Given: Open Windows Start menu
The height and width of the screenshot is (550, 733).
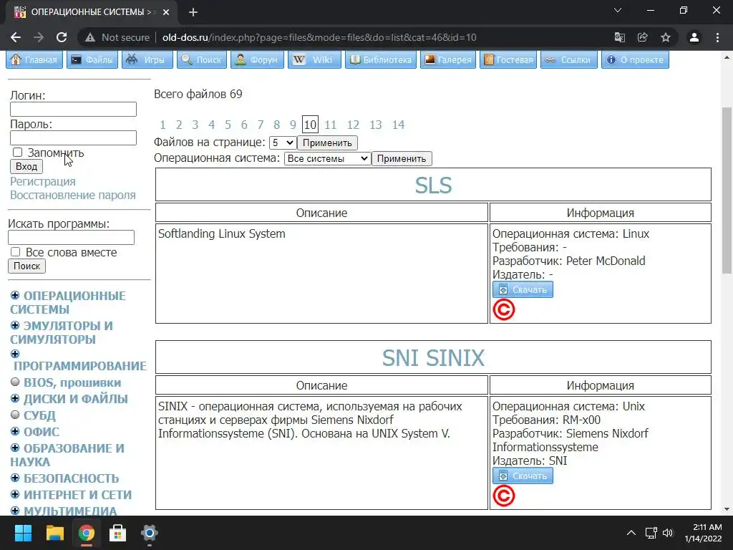Looking at the screenshot, I should [x=23, y=533].
